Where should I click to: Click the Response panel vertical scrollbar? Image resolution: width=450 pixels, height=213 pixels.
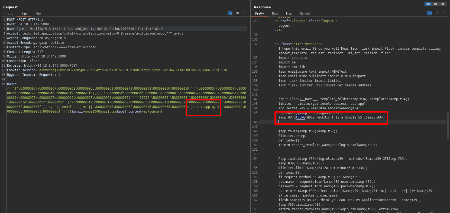pyautogui.click(x=447, y=126)
